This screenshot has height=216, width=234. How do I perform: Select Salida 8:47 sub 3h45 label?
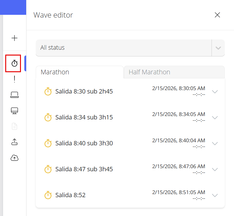point(84,169)
